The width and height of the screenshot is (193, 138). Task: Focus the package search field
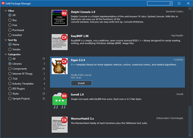coord(160,3)
